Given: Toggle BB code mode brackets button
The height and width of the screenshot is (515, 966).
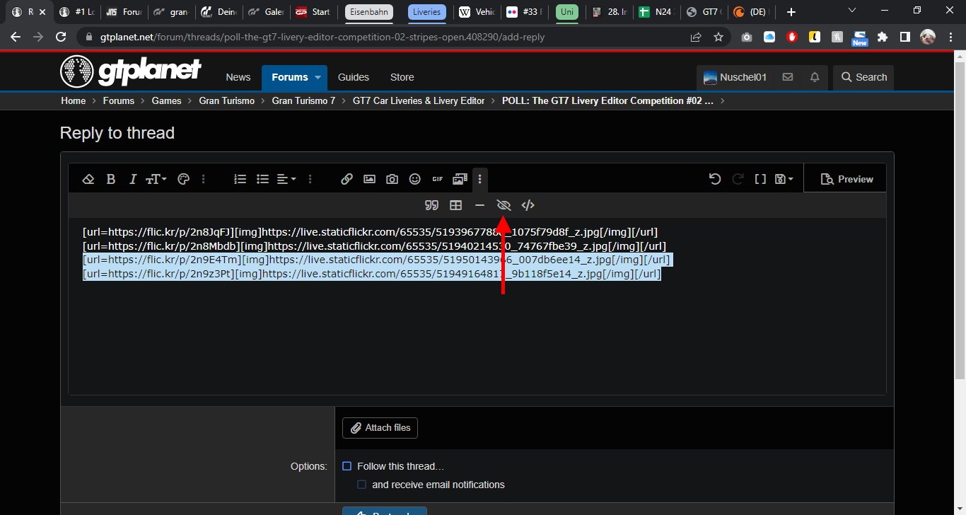Looking at the screenshot, I should click(x=760, y=179).
